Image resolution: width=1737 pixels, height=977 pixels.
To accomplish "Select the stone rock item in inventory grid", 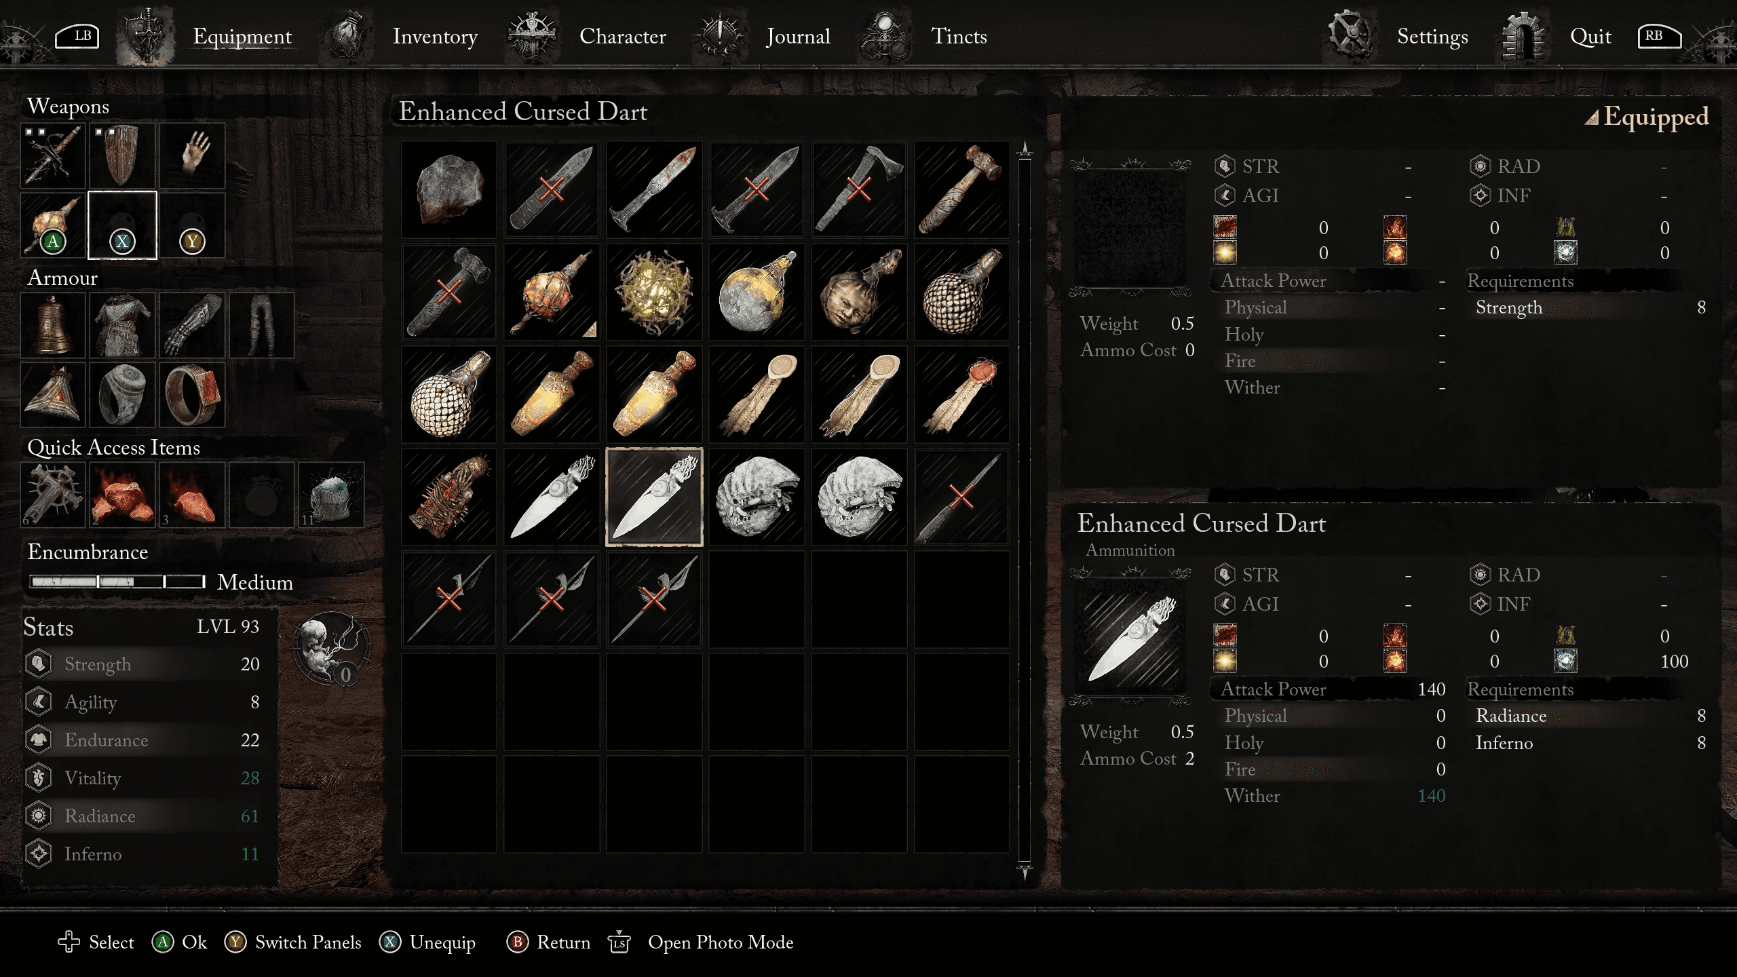I will click(448, 189).
